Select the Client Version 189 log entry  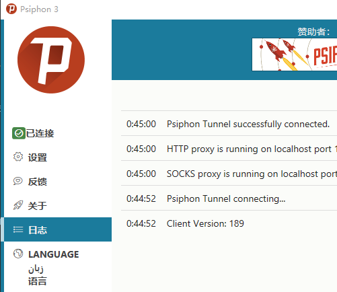[x=229, y=223]
